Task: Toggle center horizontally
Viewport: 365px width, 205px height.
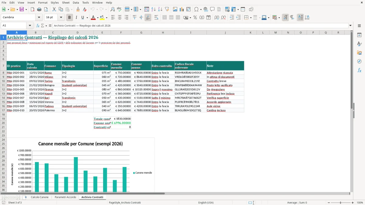Action: [x=120, y=17]
